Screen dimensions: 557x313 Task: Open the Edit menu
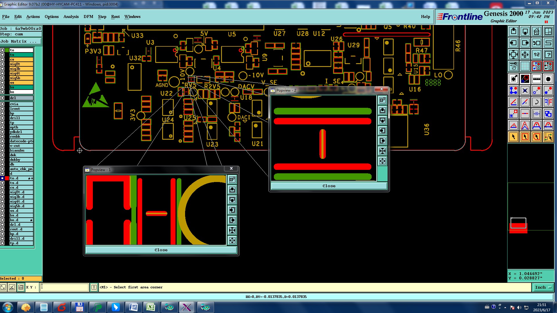[x=18, y=17]
